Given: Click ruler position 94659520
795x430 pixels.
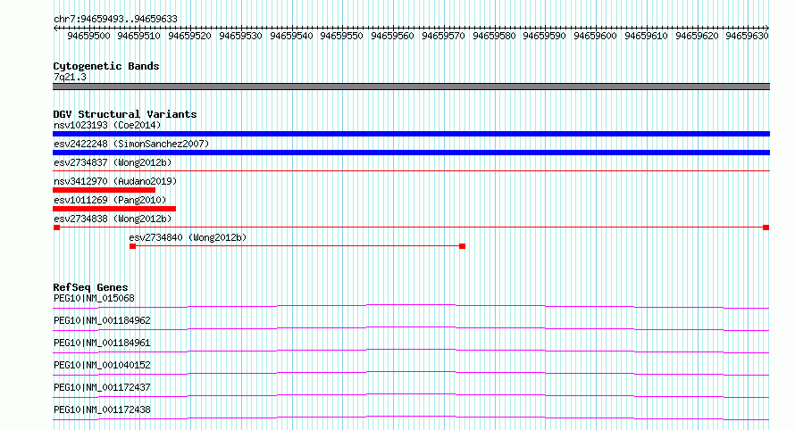Looking at the screenshot, I should click(189, 36).
